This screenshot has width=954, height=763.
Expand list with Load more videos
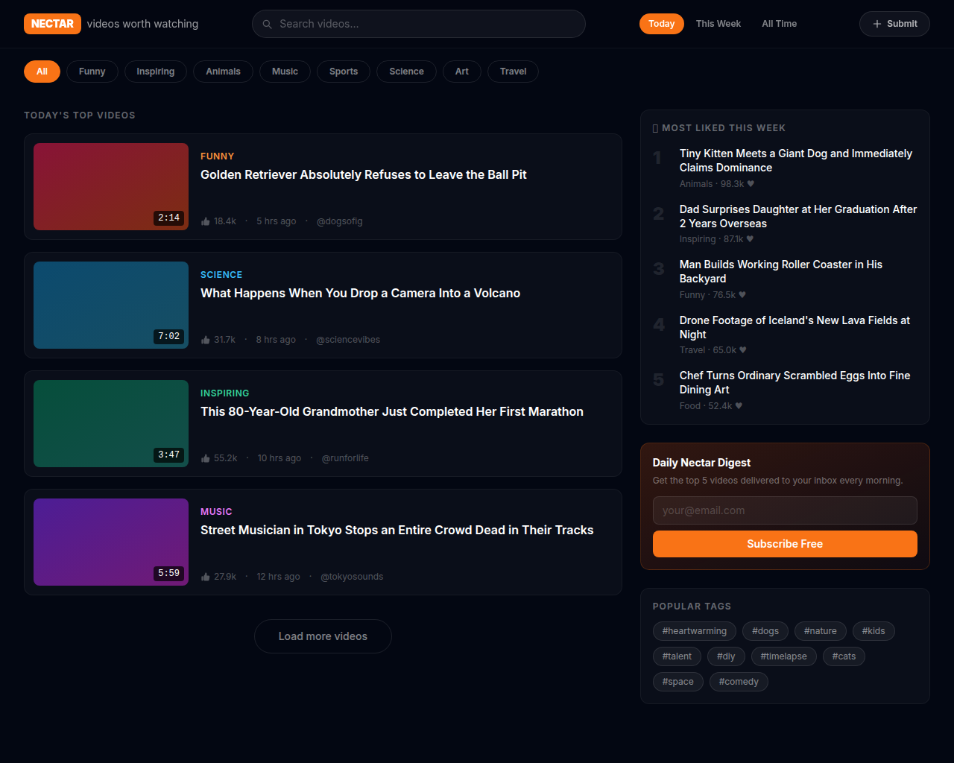(323, 636)
